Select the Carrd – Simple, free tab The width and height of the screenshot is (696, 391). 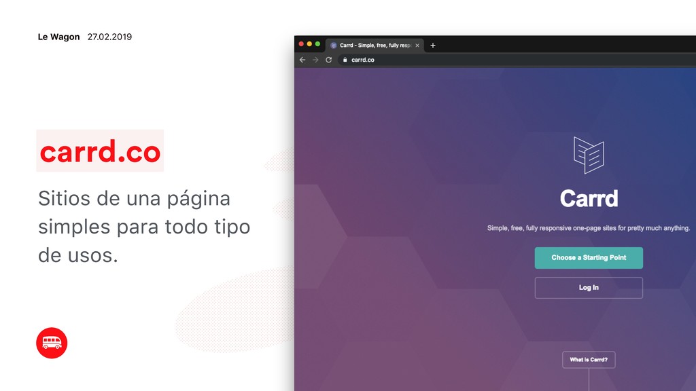[375, 45]
